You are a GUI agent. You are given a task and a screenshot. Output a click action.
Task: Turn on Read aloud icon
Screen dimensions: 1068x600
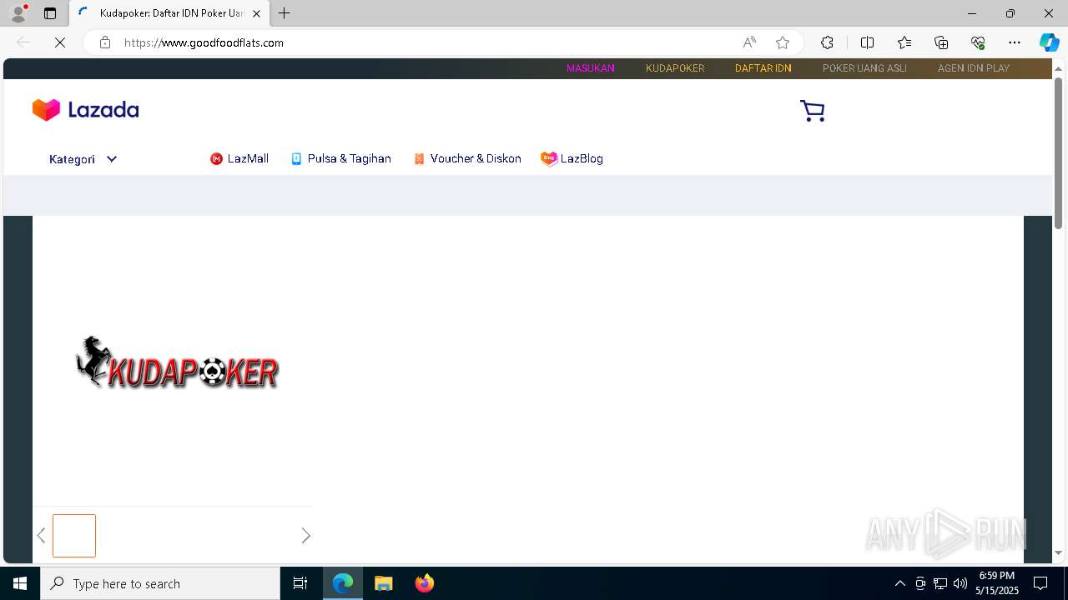tap(749, 42)
